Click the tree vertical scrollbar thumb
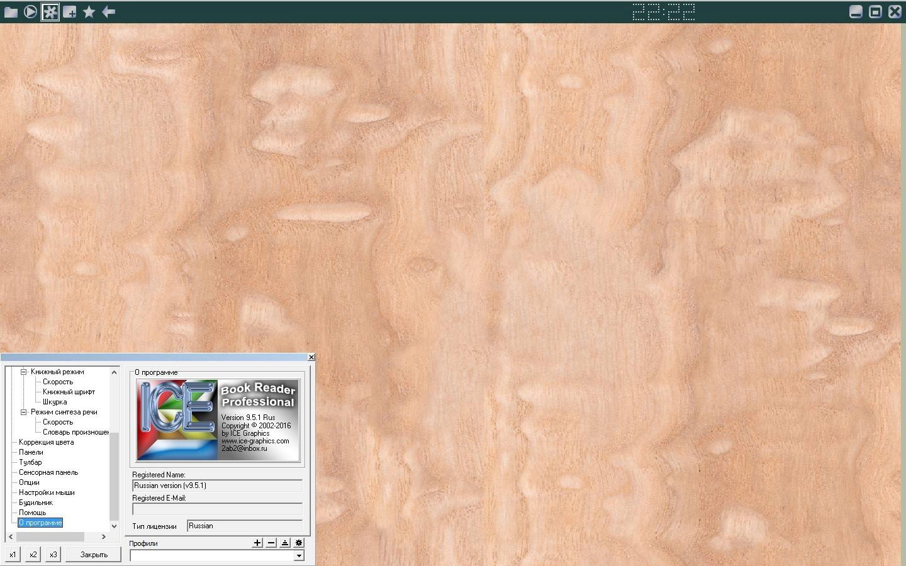 coord(114,476)
